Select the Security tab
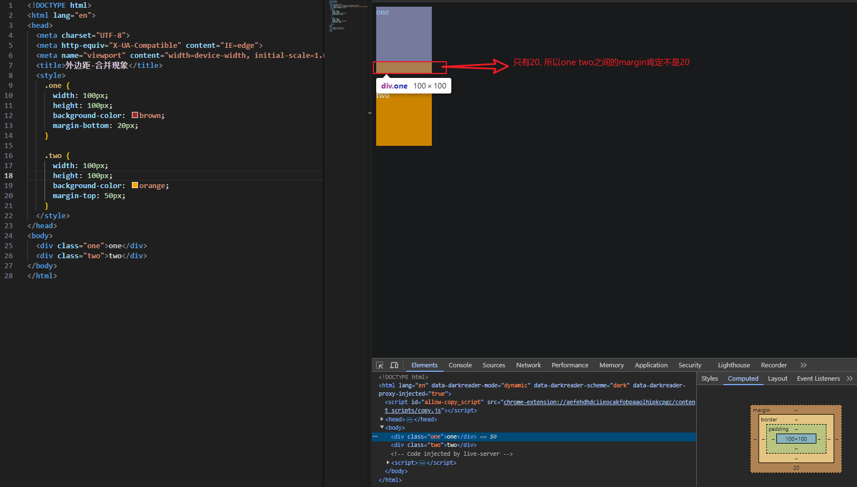Viewport: 857px width, 487px height. tap(690, 365)
